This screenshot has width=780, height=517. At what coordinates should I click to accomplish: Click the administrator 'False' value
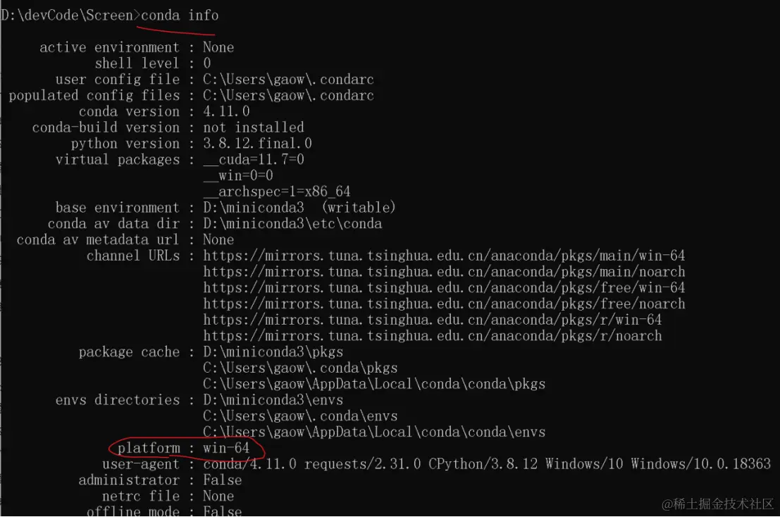[222, 480]
